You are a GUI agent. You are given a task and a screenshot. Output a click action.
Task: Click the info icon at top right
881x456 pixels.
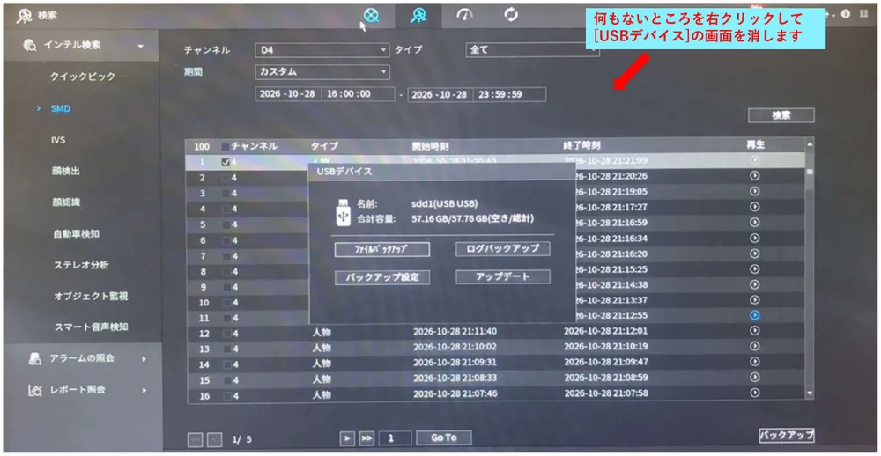tap(846, 14)
